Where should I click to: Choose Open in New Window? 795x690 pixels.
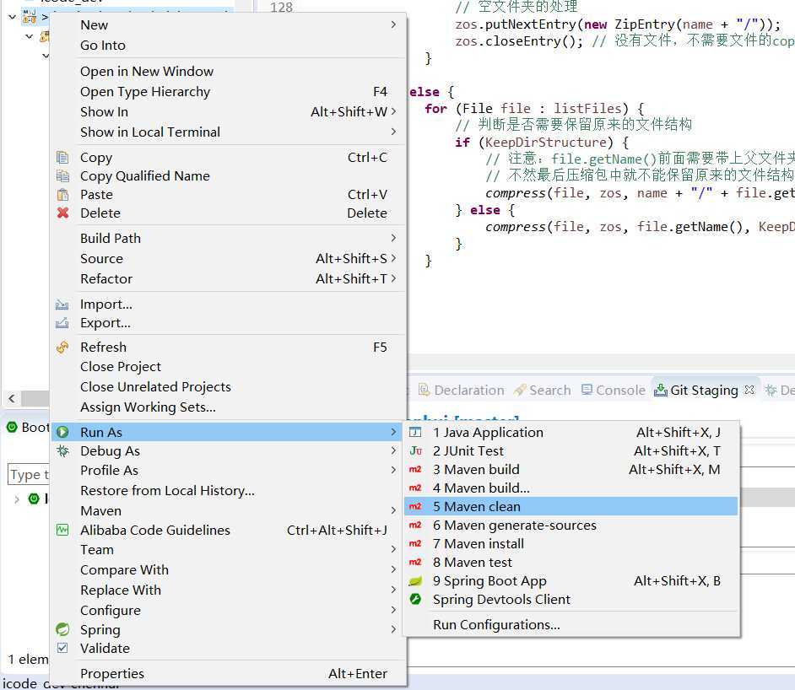(228, 72)
